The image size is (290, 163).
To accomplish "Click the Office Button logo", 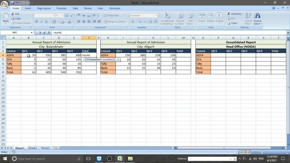I will point(4,5).
